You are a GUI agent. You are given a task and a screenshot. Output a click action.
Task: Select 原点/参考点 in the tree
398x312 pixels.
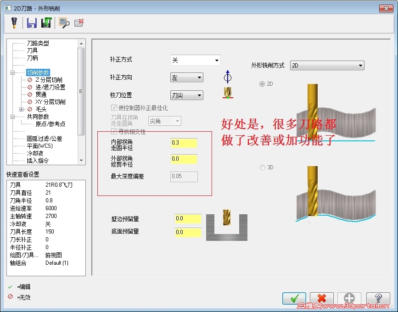coord(50,124)
